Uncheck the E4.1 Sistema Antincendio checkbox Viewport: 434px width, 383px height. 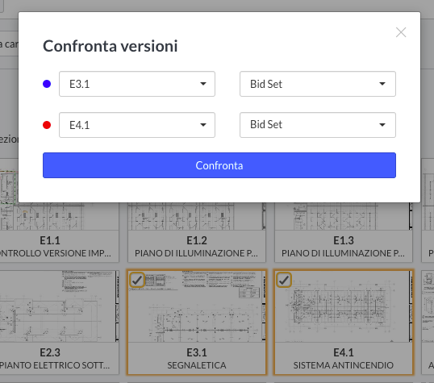(x=284, y=280)
